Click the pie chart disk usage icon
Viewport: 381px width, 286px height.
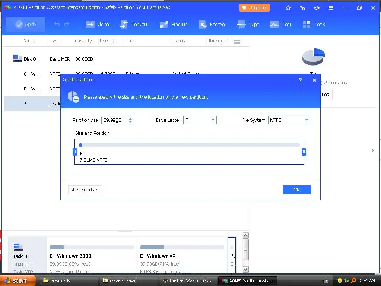[313, 57]
